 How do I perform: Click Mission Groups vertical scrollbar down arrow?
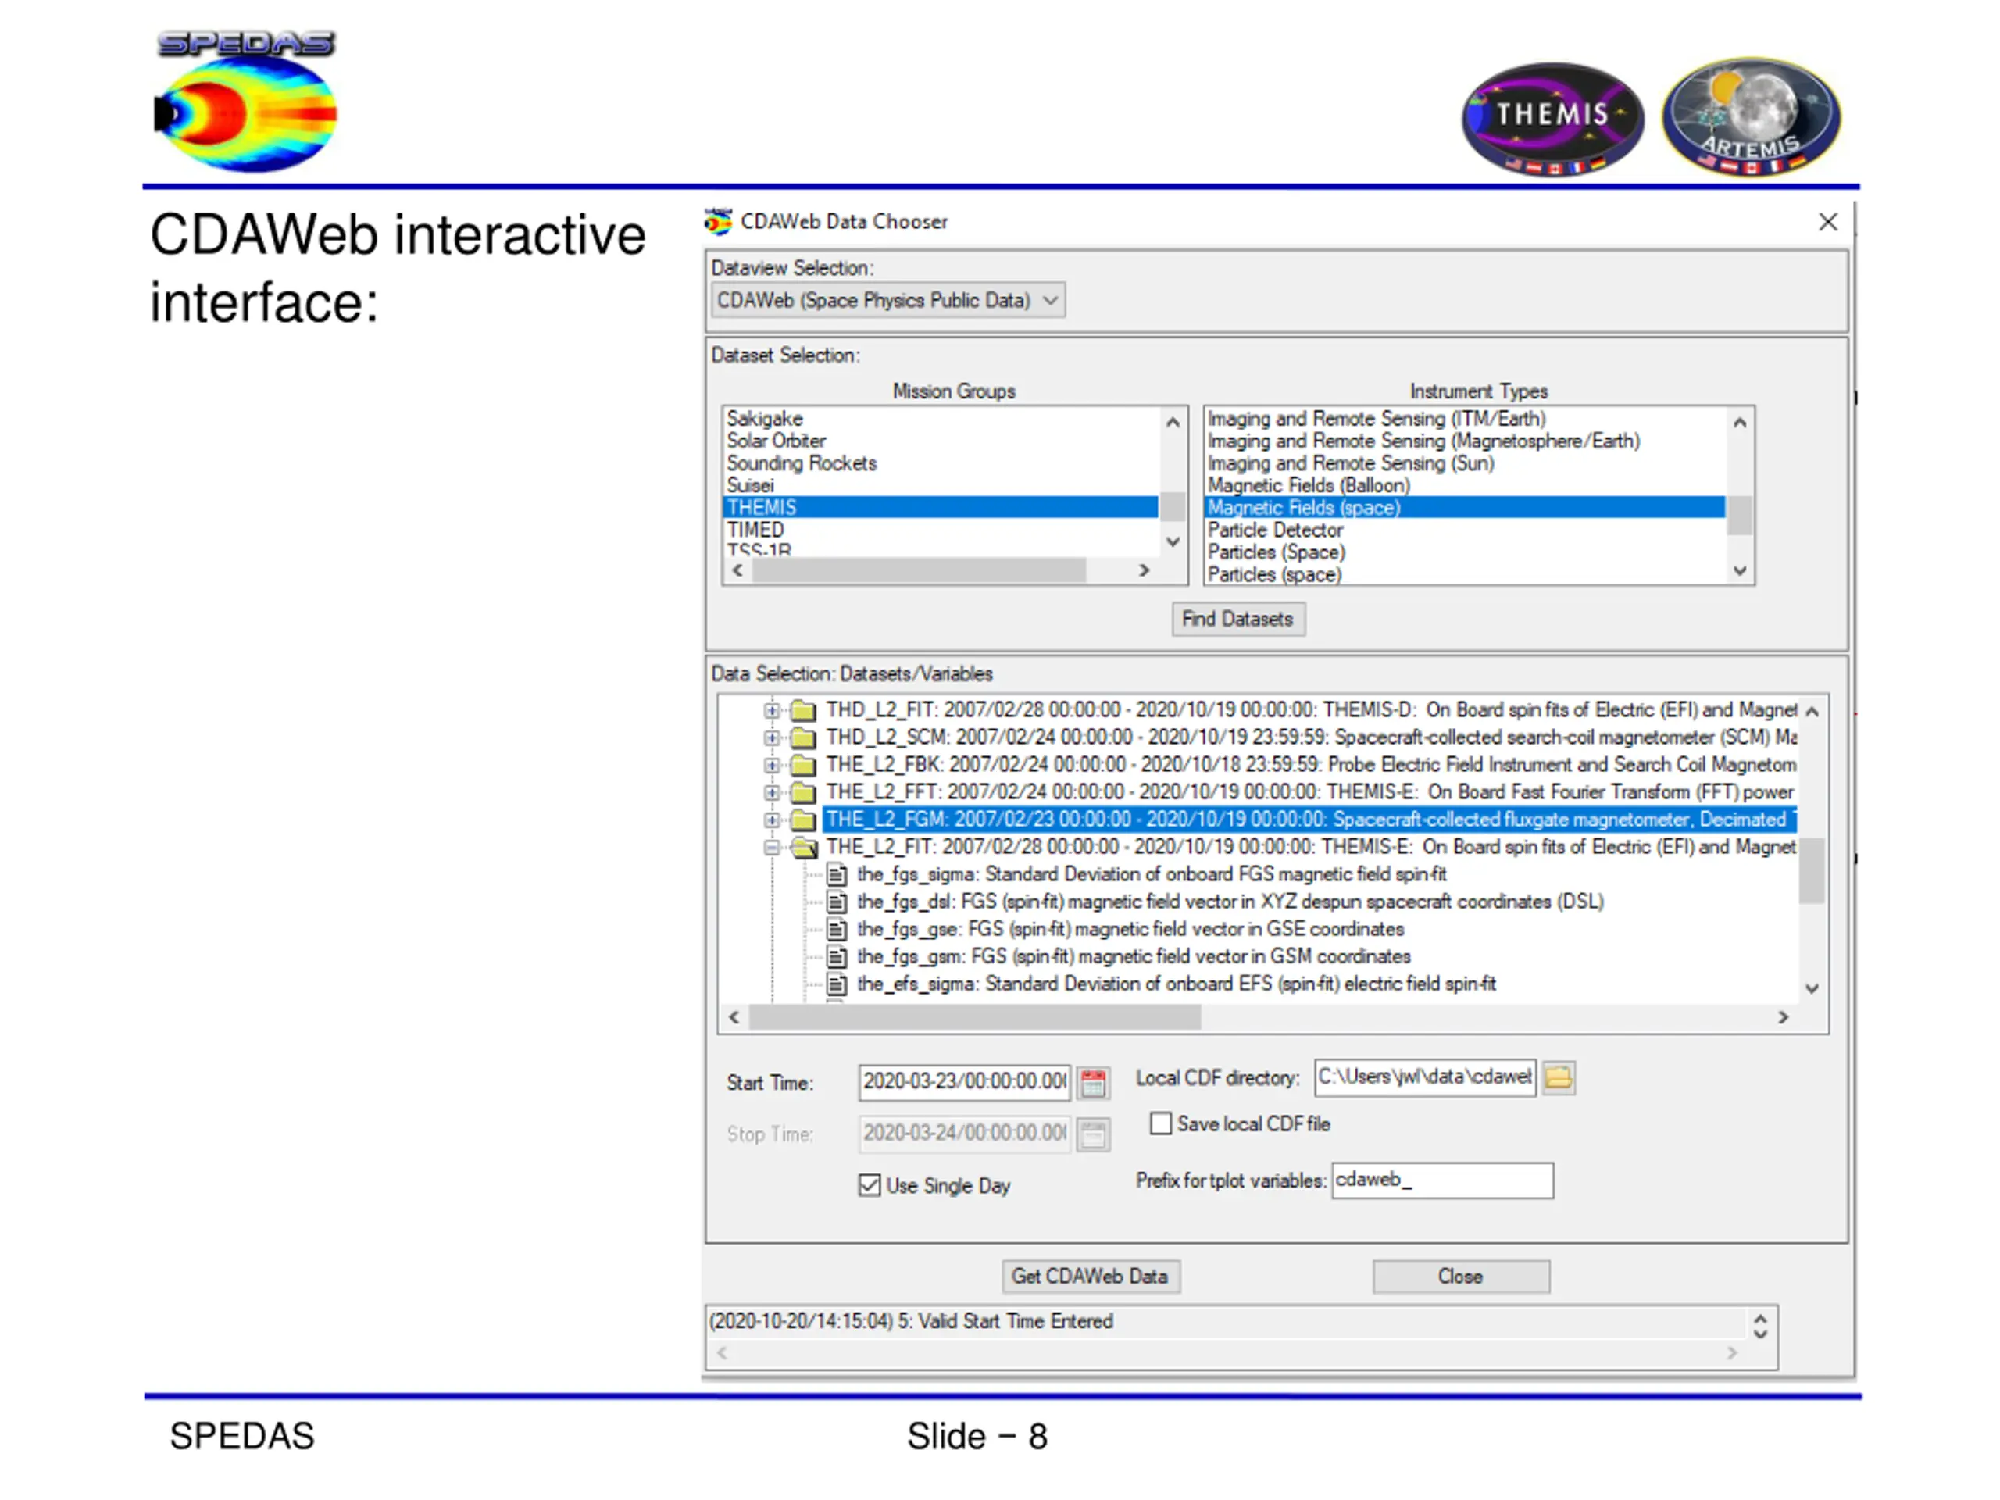(1173, 542)
